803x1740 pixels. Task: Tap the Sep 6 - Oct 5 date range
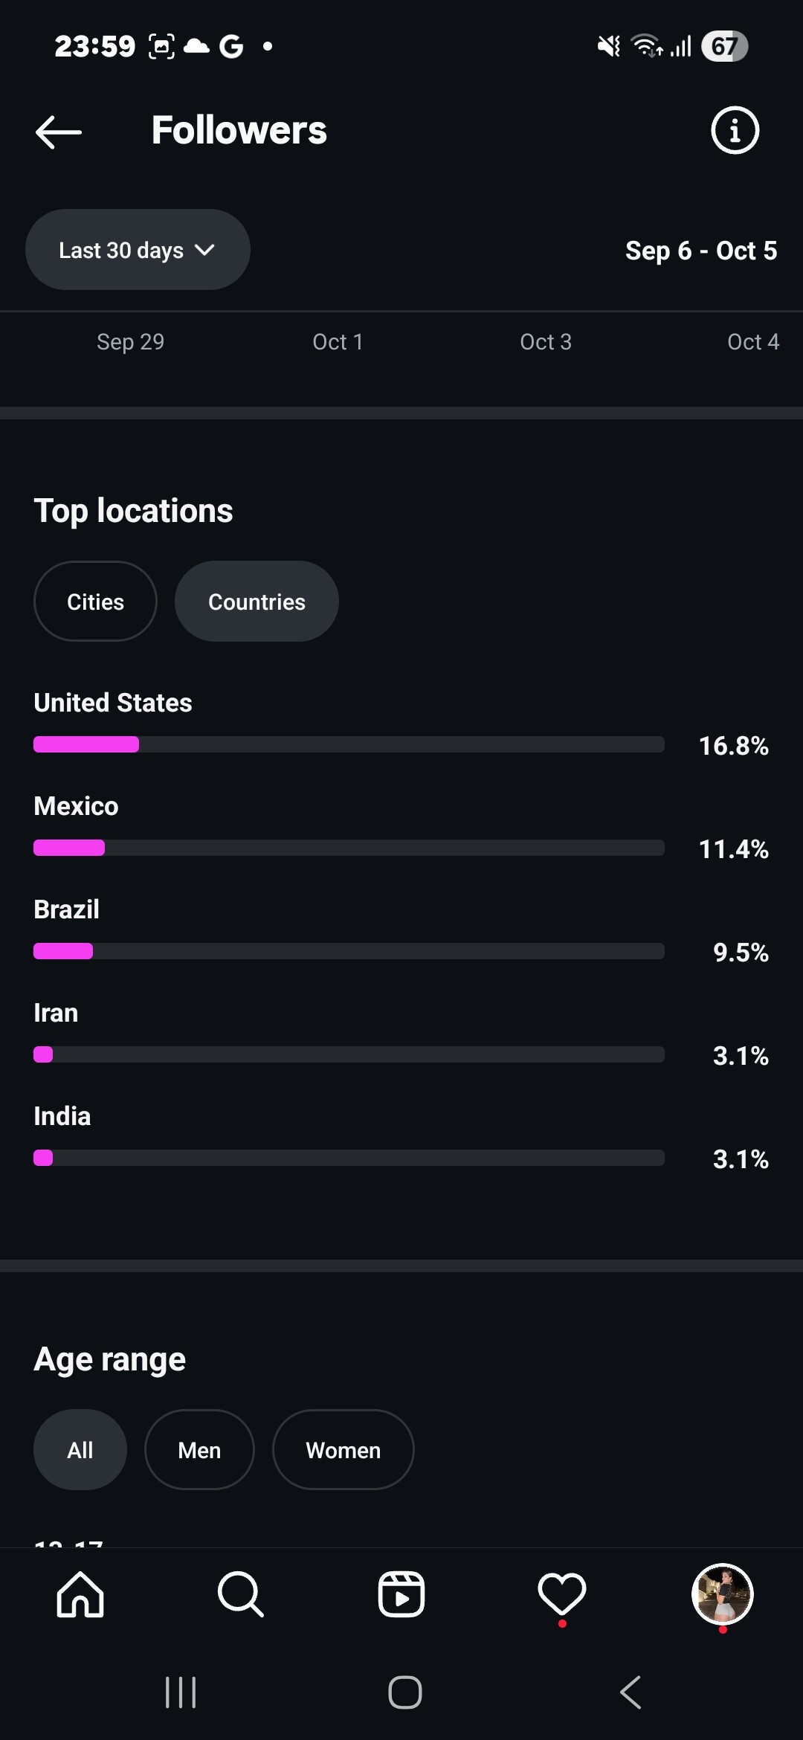700,251
